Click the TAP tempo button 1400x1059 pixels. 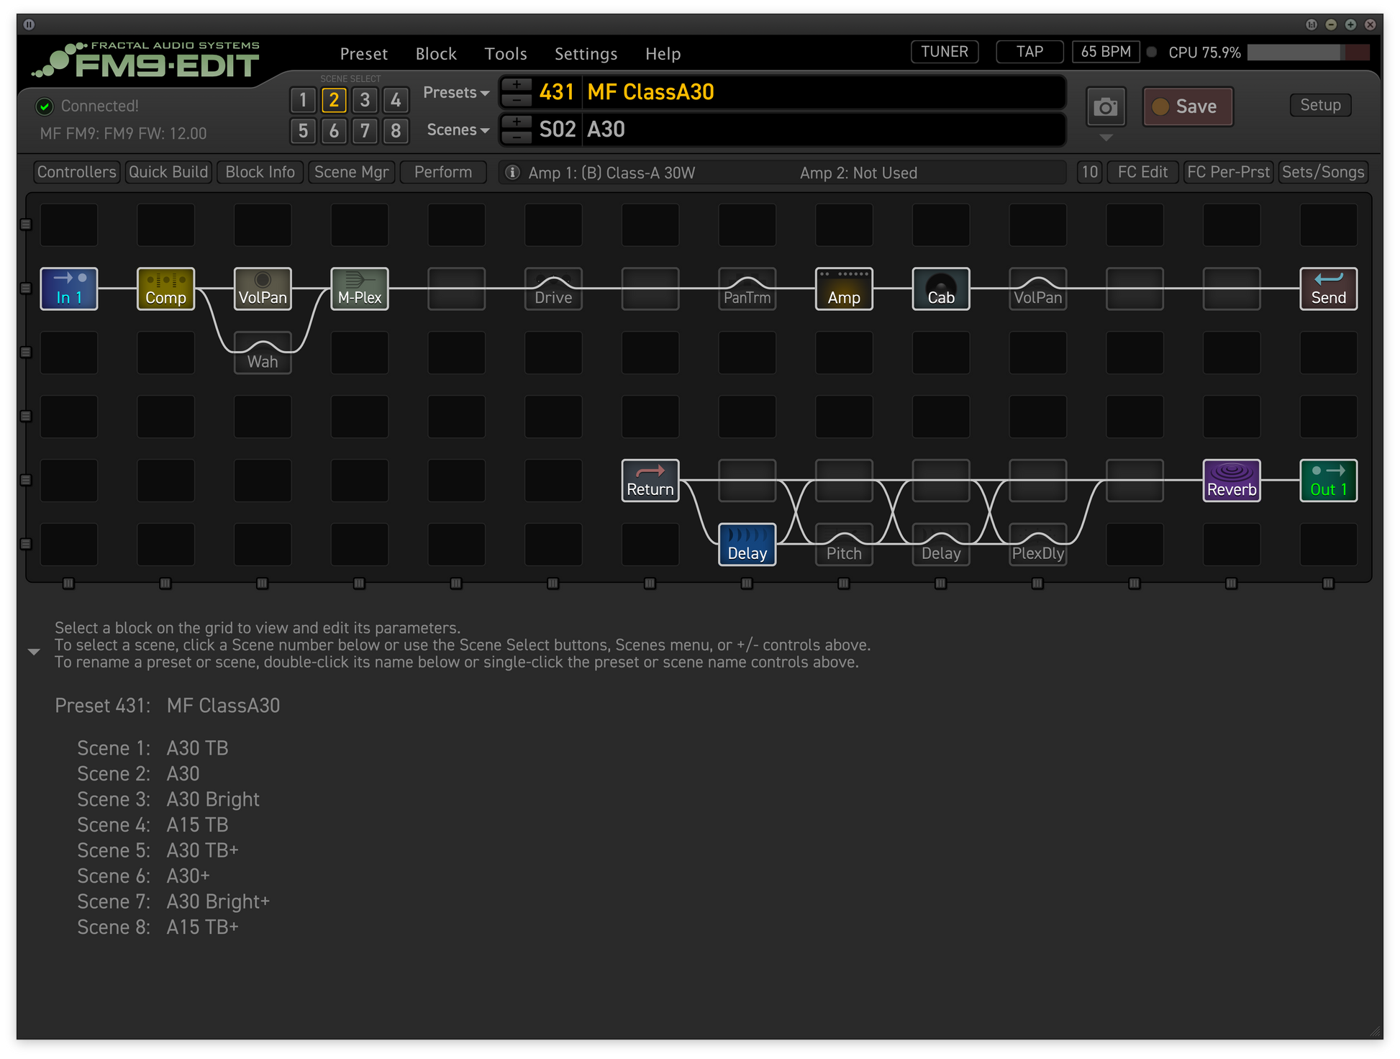point(1029,52)
